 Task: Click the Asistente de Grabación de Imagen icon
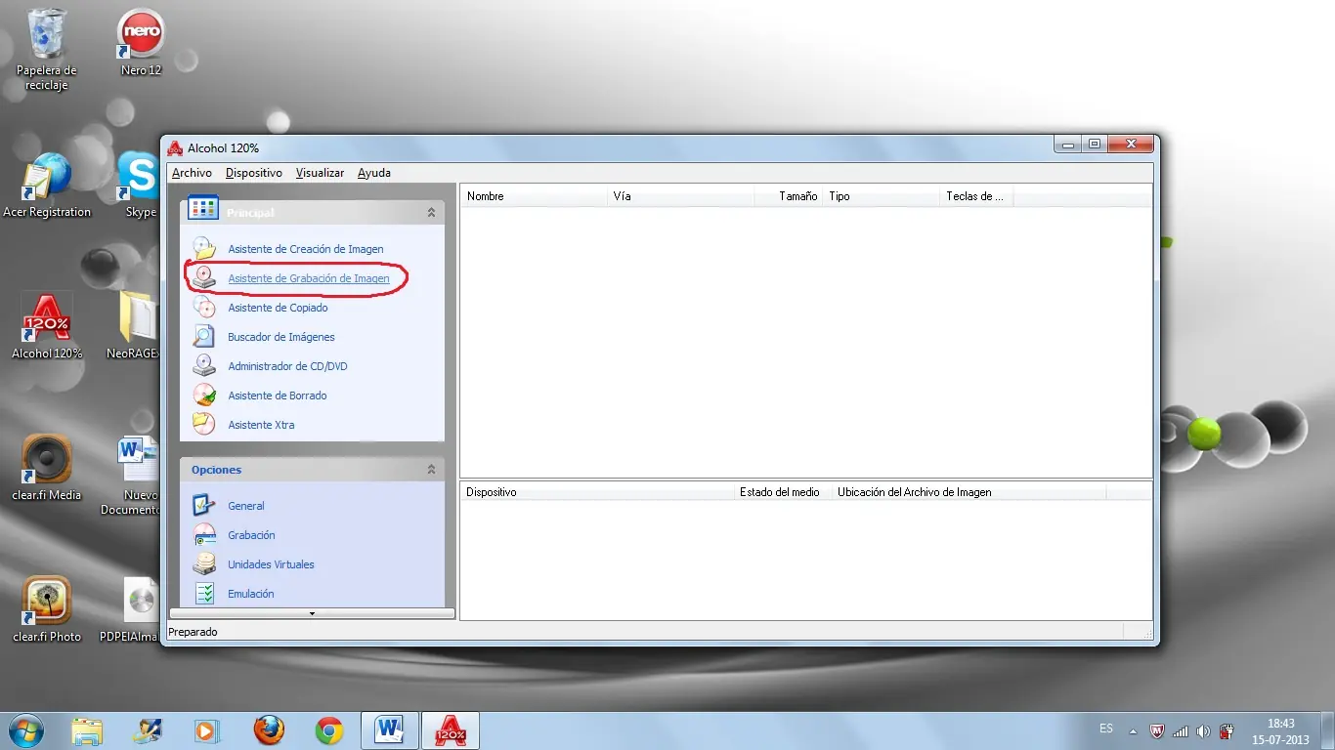(x=203, y=277)
